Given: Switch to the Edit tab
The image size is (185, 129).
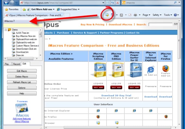Looking at the screenshot, I should pos(26,64).
